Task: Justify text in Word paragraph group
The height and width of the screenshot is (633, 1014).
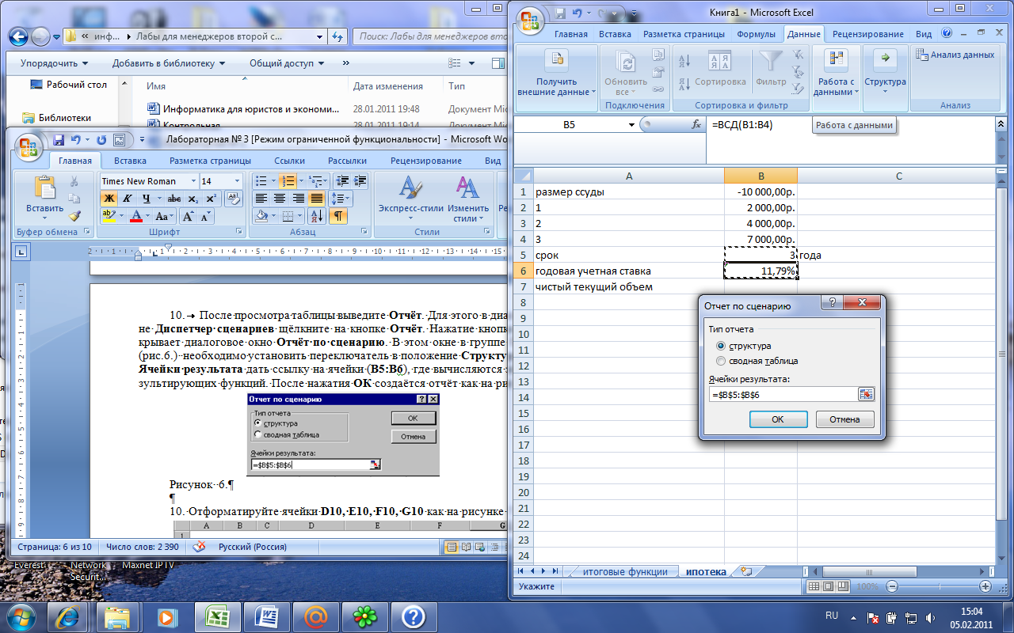Action: 316,198
